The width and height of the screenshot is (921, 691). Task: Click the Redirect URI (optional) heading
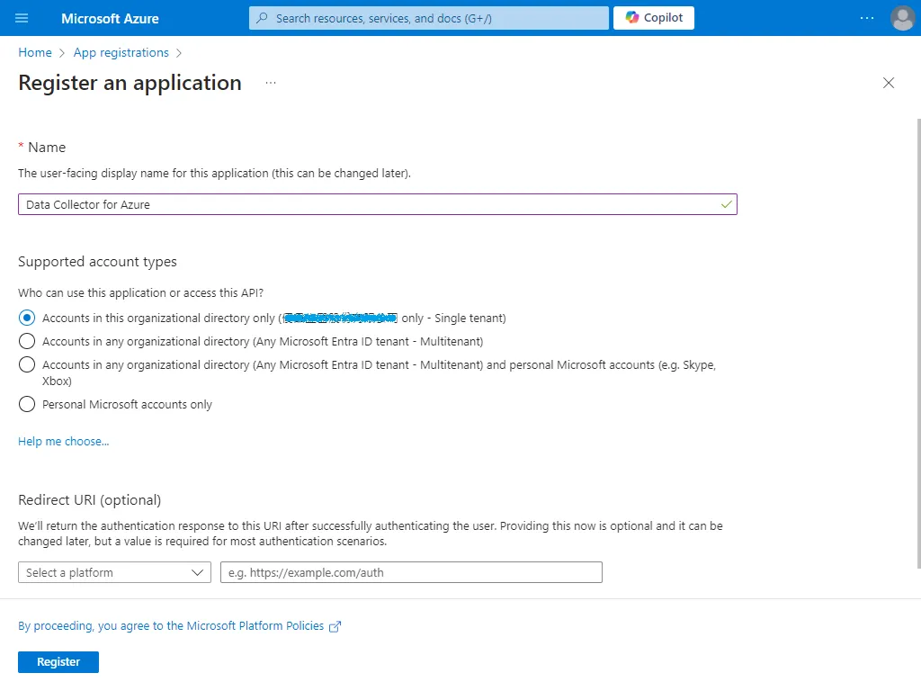tap(89, 499)
